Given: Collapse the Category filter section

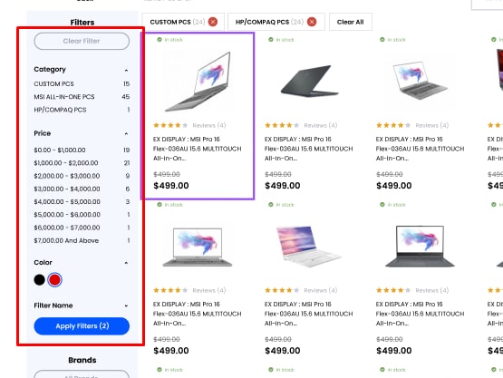Looking at the screenshot, I should click(126, 70).
